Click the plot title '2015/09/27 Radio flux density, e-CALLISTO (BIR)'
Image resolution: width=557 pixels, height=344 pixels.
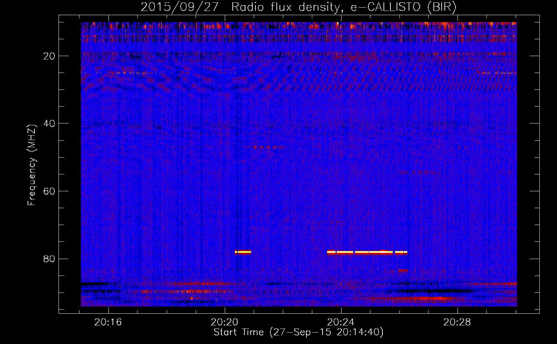[x=298, y=7]
